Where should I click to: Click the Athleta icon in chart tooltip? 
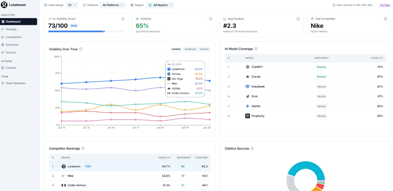(x=169, y=74)
